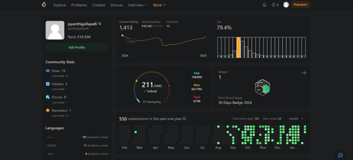Open the Contest menu item
353x160 pixels.
[98, 5]
